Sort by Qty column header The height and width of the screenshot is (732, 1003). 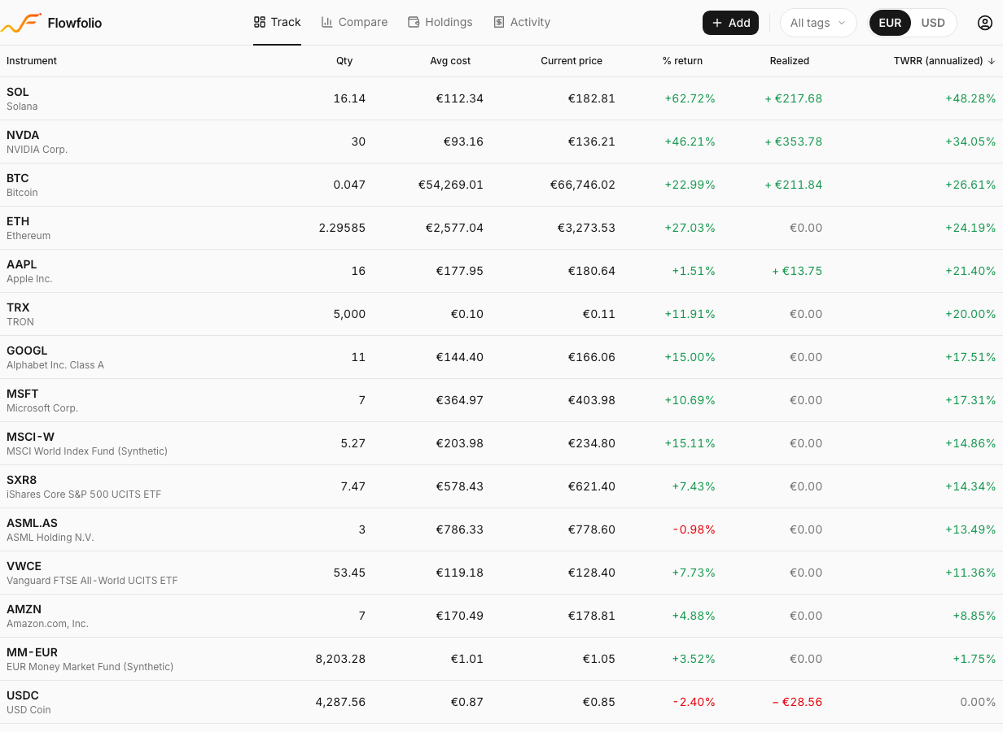pos(344,61)
